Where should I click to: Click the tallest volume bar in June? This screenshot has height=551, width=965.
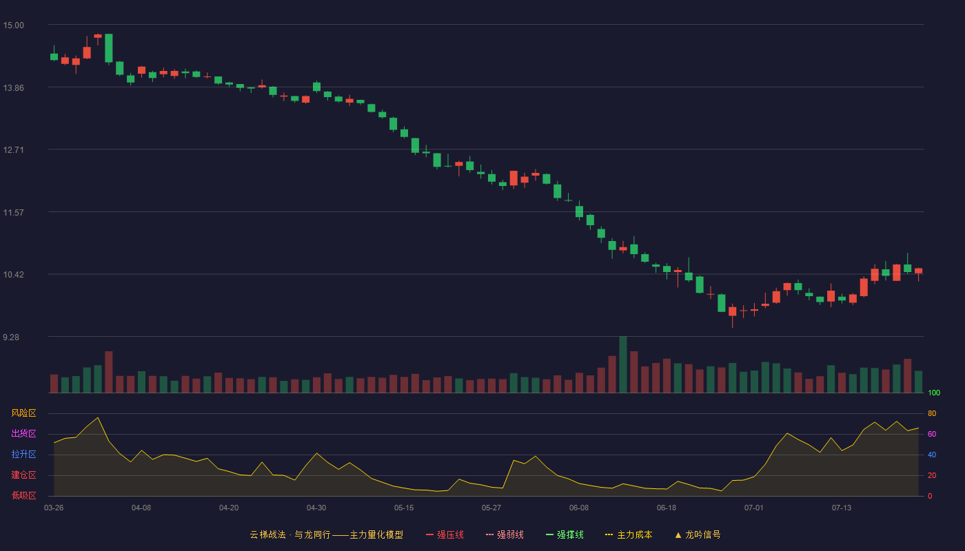click(x=623, y=364)
